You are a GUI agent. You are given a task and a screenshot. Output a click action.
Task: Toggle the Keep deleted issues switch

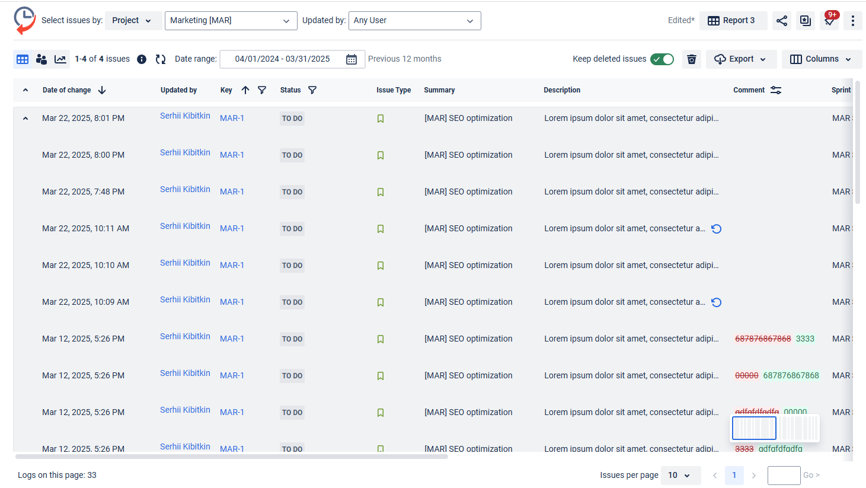point(662,59)
